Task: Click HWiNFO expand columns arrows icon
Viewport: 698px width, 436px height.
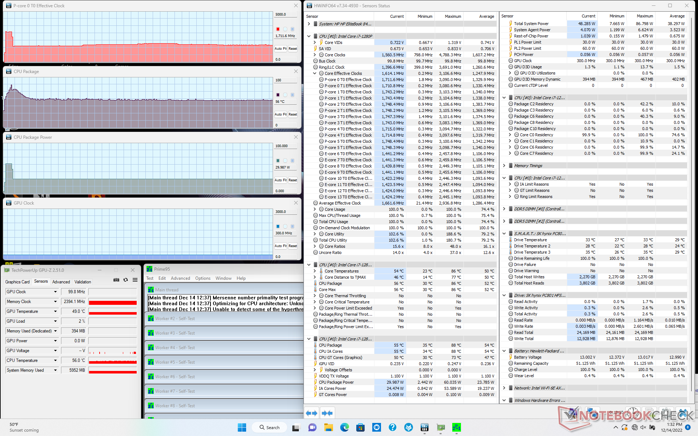Action: [312, 413]
